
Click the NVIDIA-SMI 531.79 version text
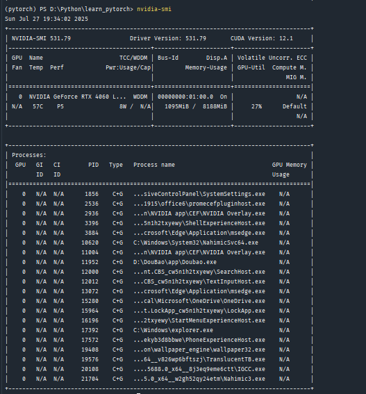[41, 38]
